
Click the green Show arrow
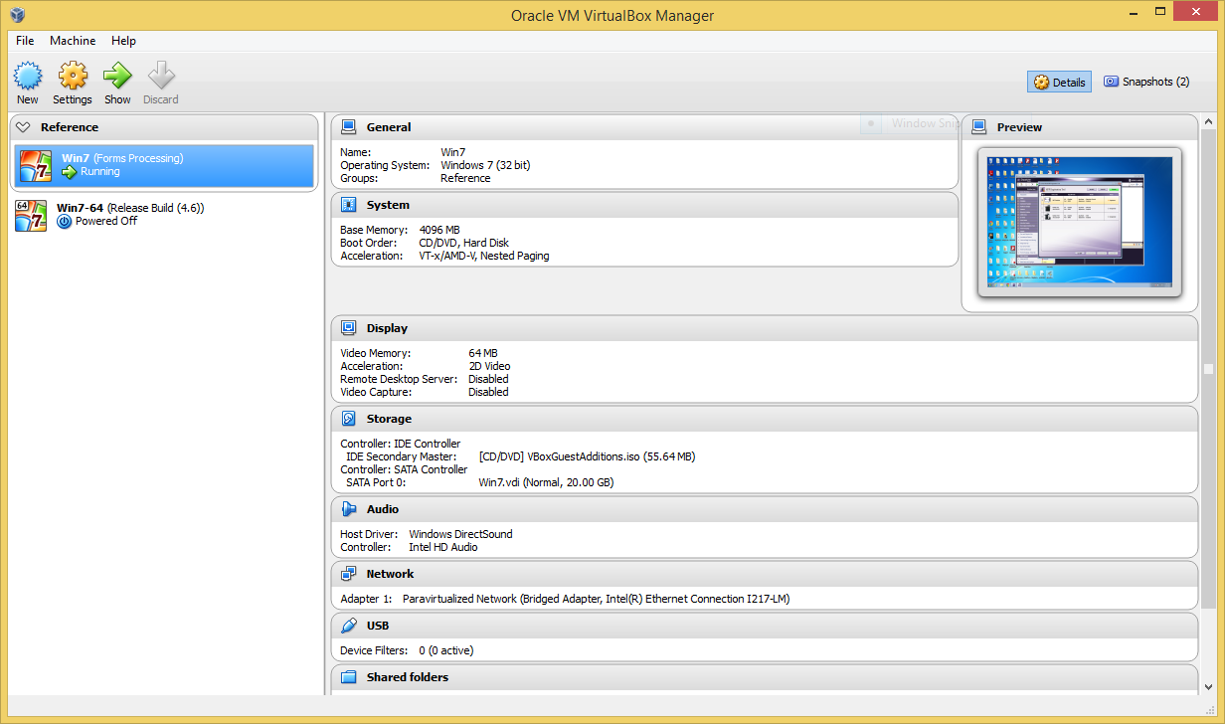[117, 76]
